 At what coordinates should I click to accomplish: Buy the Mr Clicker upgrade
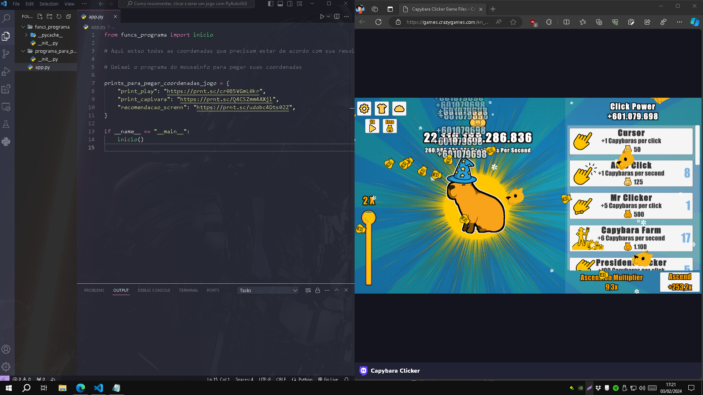(x=631, y=206)
